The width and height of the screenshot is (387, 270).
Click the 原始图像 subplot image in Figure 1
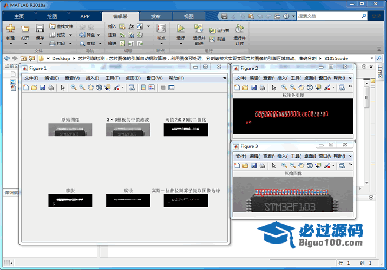(x=70, y=130)
